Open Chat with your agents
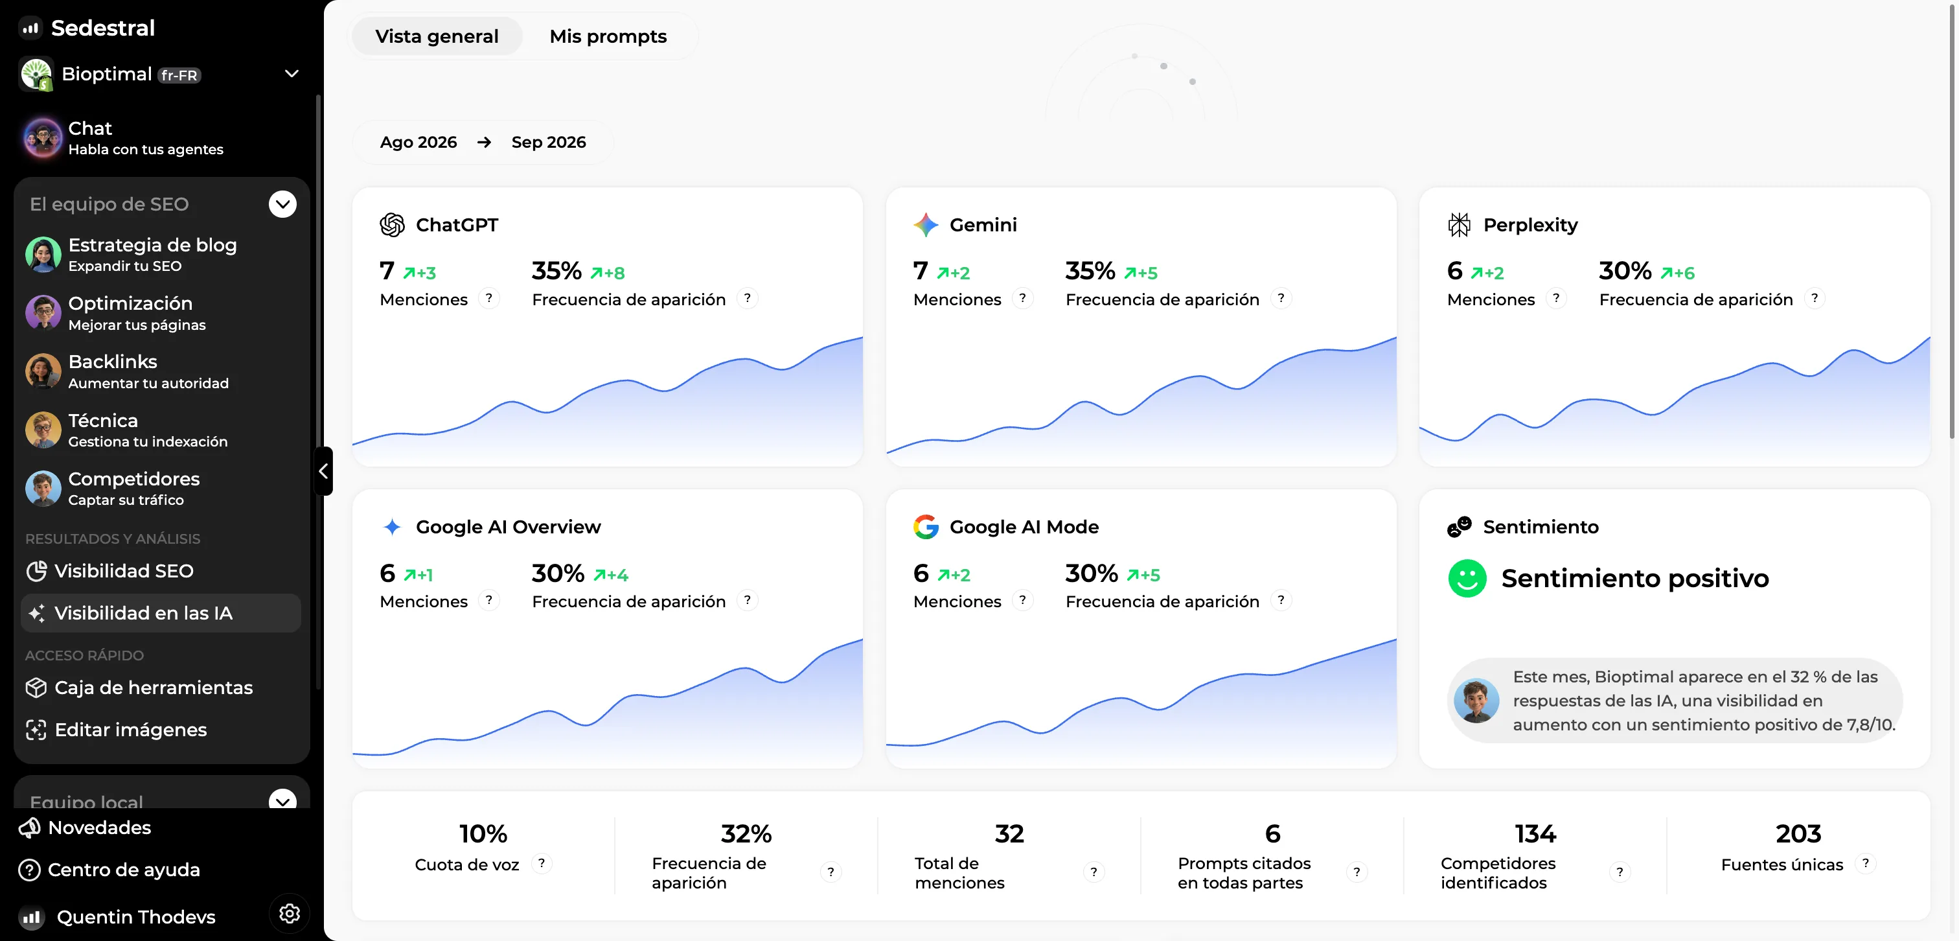Image resolution: width=1959 pixels, height=941 pixels. point(160,137)
